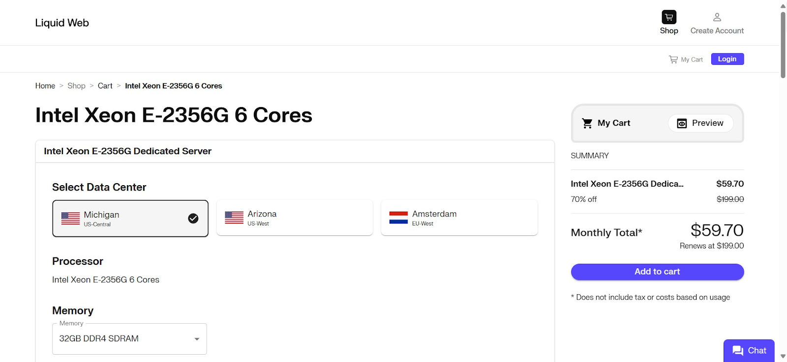This screenshot has height=362, width=787.
Task: Select the Arizona US-West data center
Action: pos(295,218)
